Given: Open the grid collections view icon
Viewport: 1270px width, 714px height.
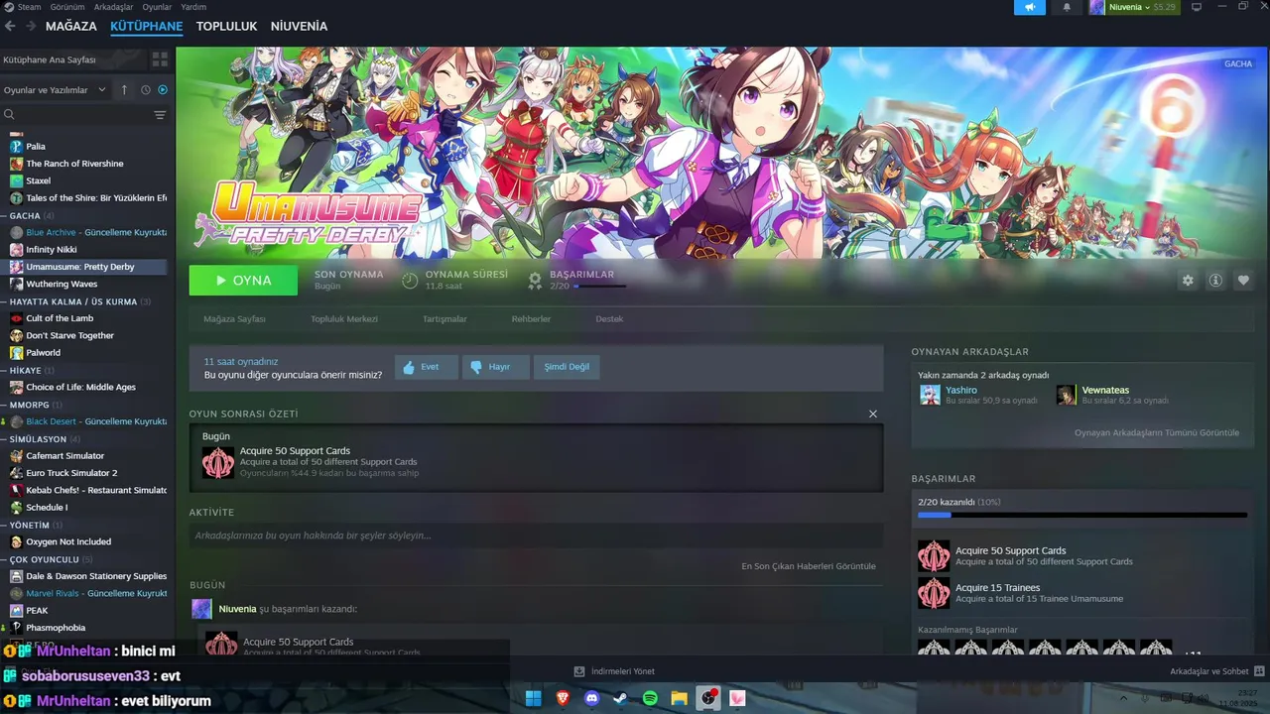Looking at the screenshot, I should [160, 59].
